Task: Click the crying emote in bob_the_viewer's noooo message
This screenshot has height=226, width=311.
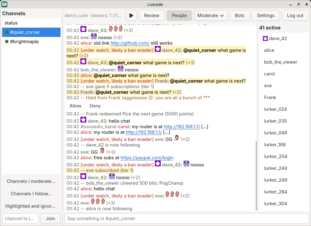Action: click(121, 69)
